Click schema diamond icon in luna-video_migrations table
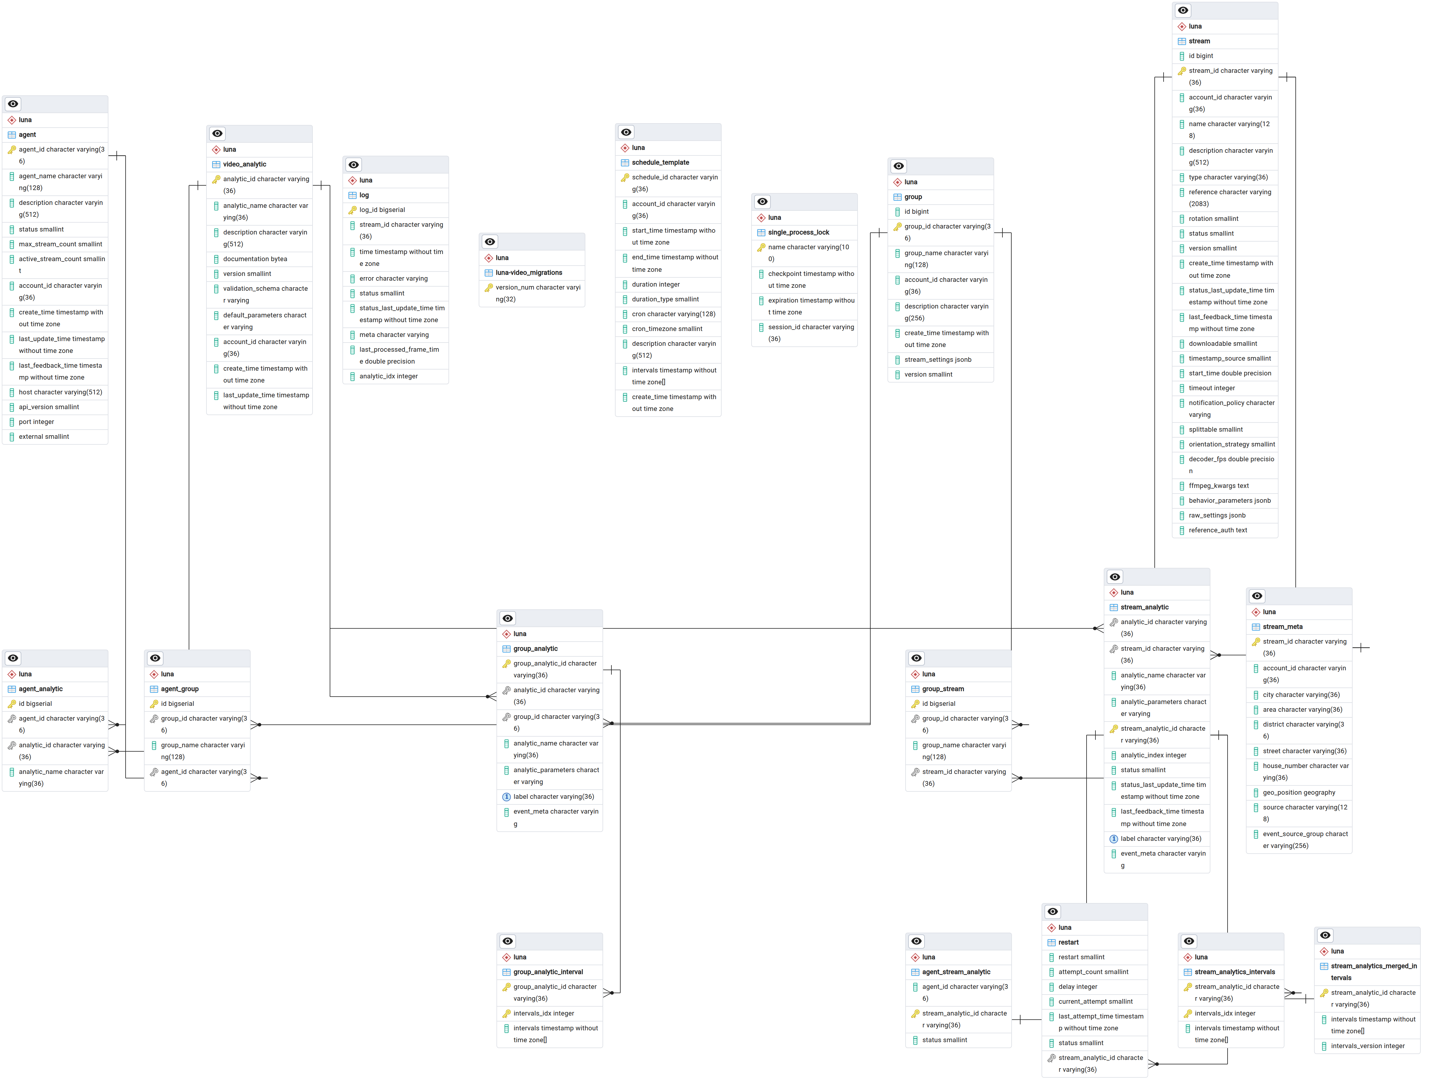 point(489,258)
